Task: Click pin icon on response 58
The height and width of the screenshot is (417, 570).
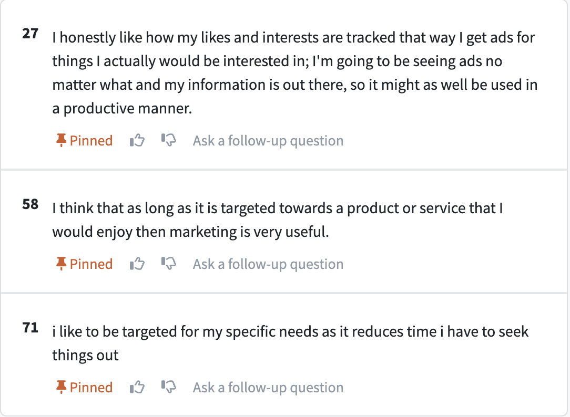Action: pos(61,264)
